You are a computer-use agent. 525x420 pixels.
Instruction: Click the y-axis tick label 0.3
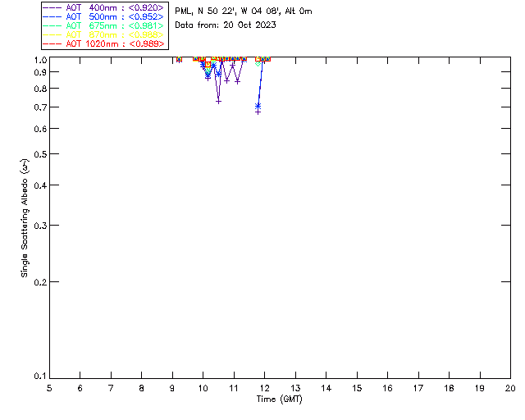pyautogui.click(x=40, y=226)
